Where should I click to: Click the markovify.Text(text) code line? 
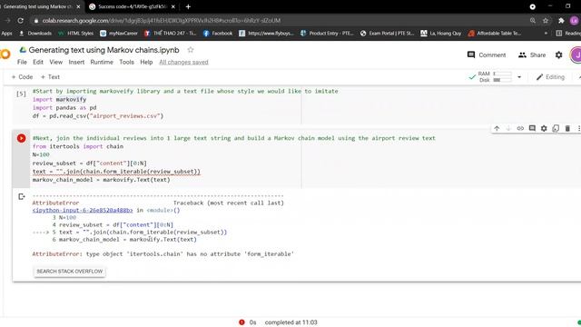click(x=101, y=180)
